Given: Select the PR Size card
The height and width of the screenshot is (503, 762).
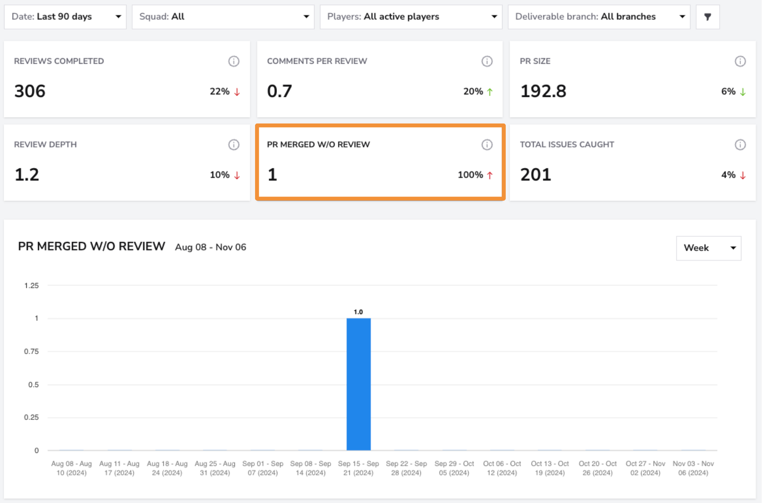Looking at the screenshot, I should (x=633, y=79).
